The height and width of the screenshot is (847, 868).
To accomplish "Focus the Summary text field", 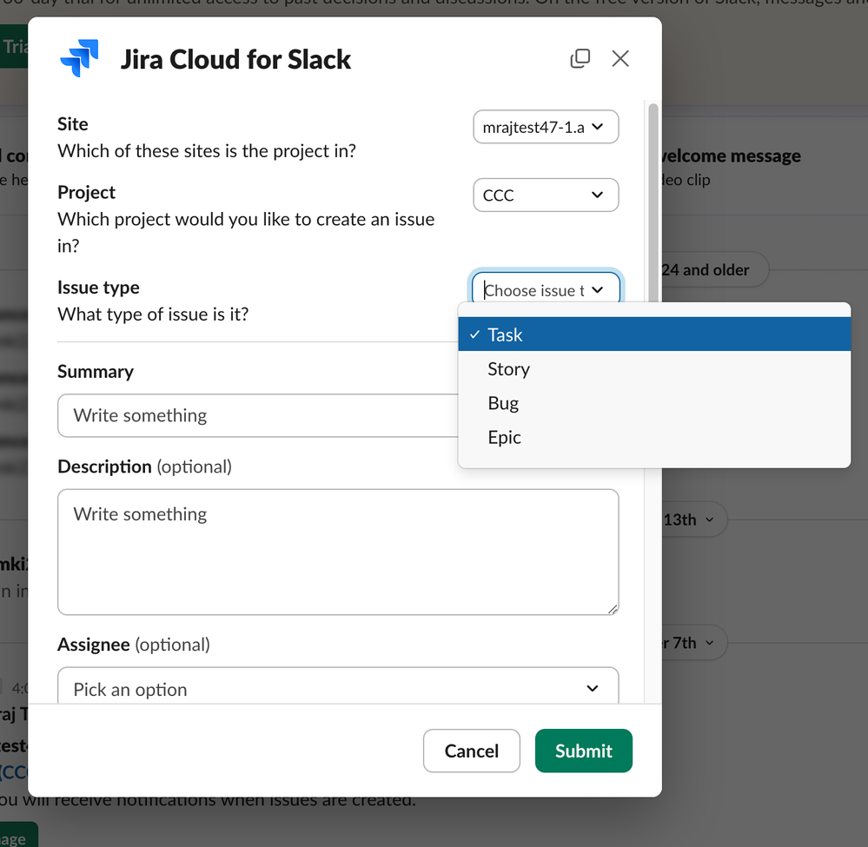I will coord(258,416).
